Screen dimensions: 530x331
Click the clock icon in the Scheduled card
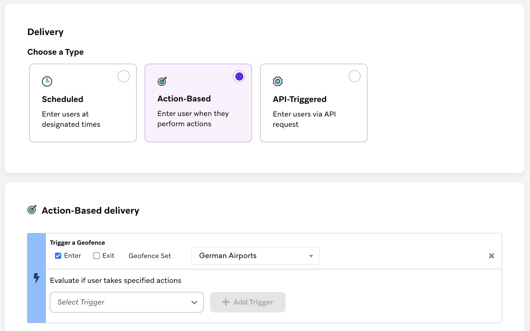(x=47, y=81)
